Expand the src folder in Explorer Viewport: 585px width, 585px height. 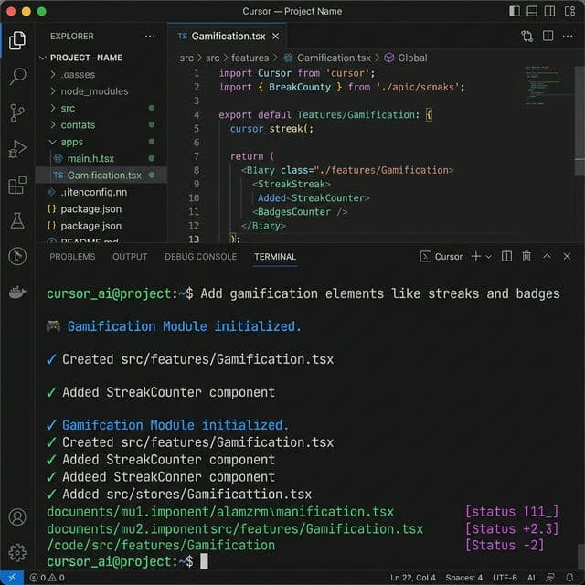coord(53,108)
